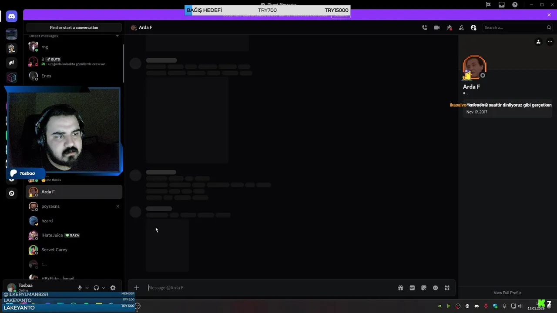Click the chat search box
The height and width of the screenshot is (313, 557).
click(x=518, y=27)
